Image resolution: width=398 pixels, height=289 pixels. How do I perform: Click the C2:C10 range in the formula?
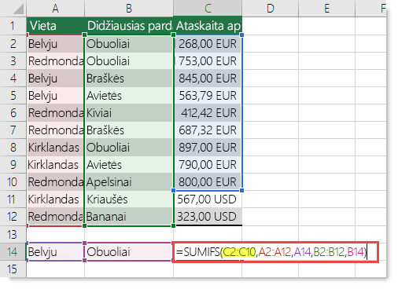coord(239,252)
